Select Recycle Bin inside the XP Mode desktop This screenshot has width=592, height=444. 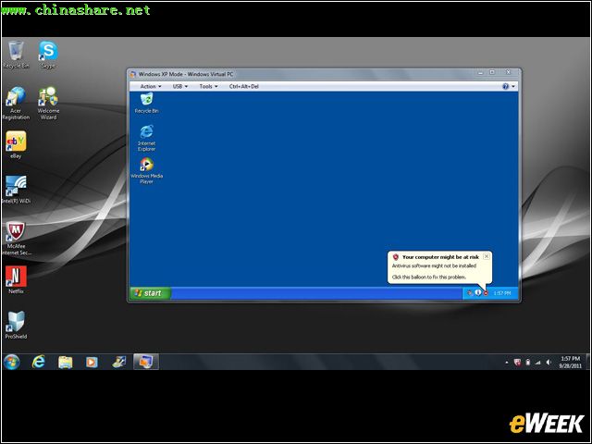pos(146,103)
